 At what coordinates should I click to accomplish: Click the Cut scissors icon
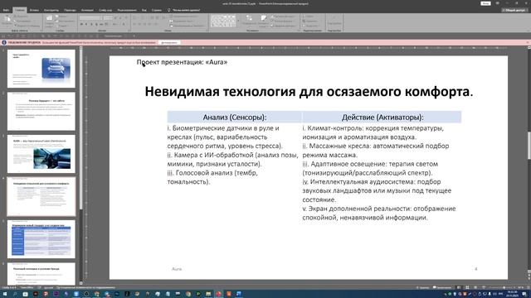click(15, 17)
